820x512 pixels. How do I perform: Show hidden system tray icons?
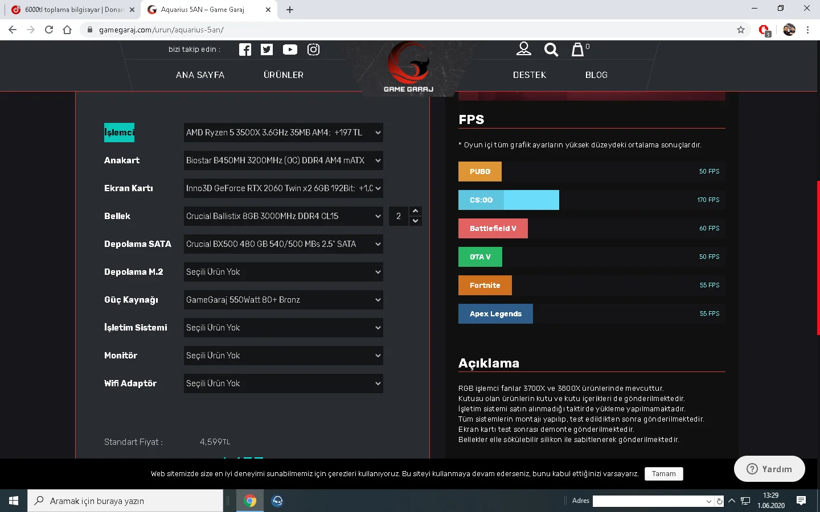[x=732, y=501]
